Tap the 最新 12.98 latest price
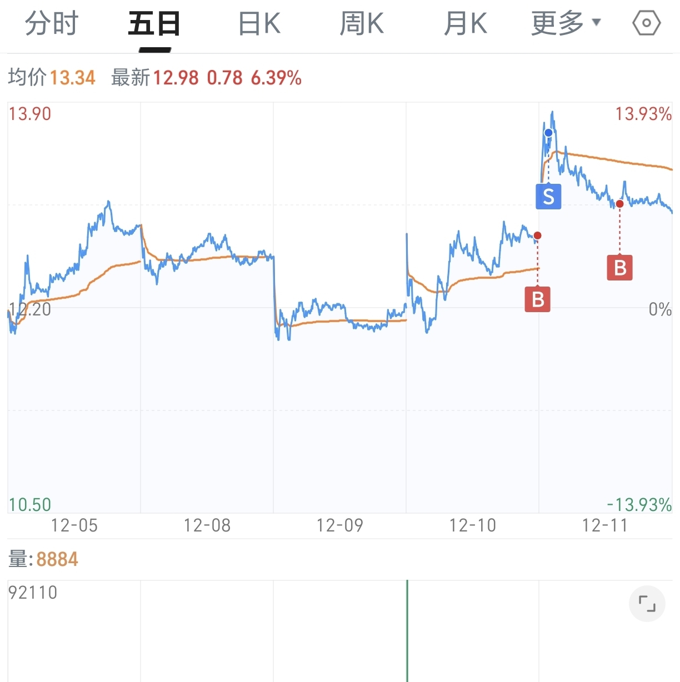 [155, 77]
